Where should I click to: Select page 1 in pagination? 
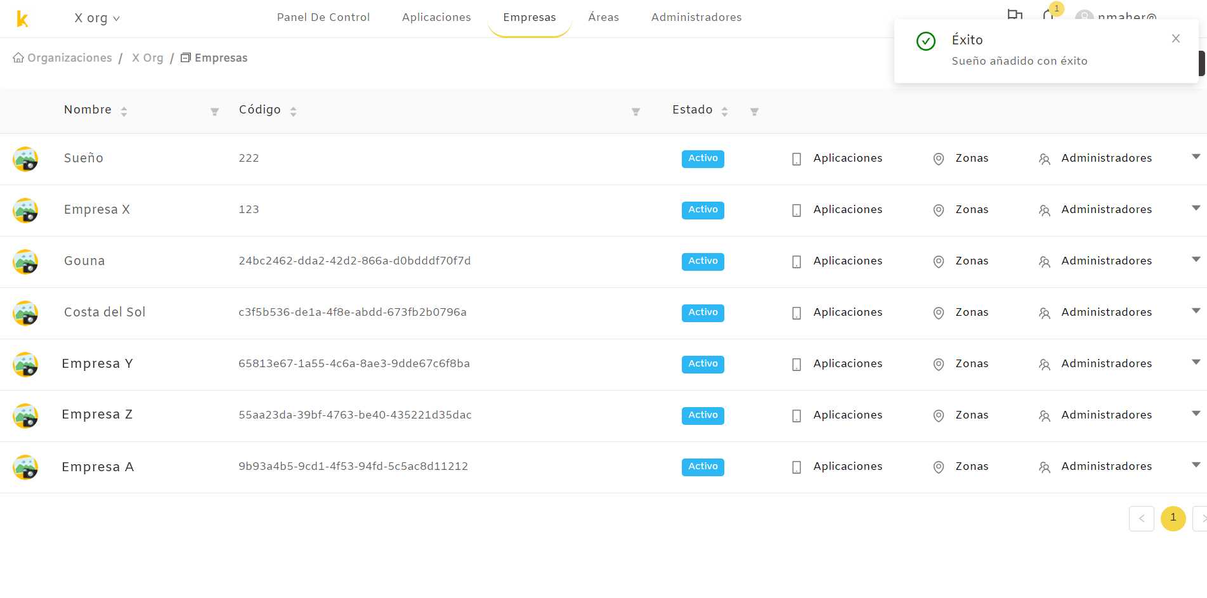[1173, 518]
